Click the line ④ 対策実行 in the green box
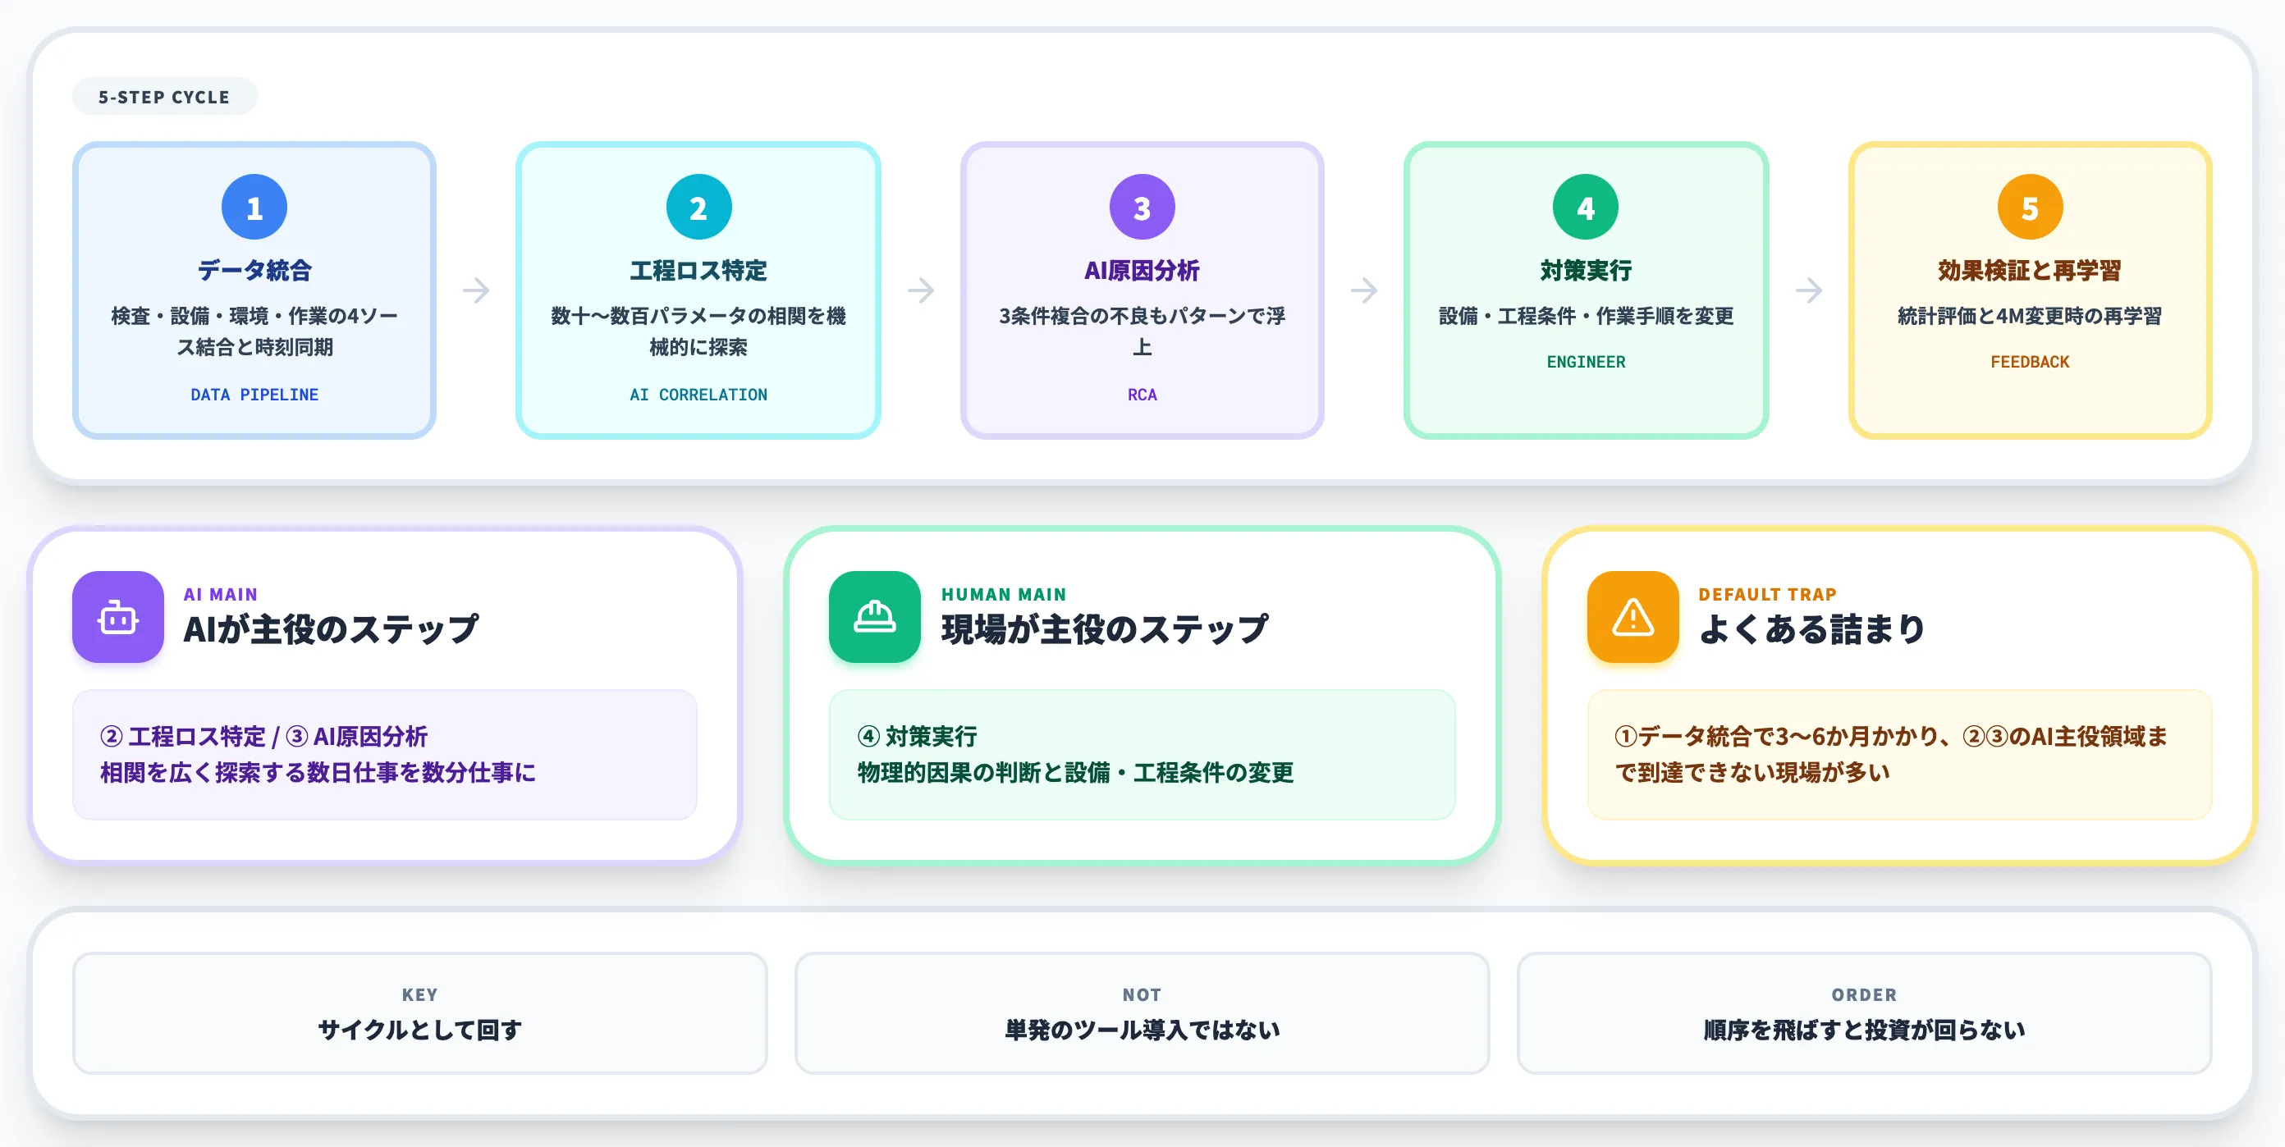 click(x=917, y=737)
